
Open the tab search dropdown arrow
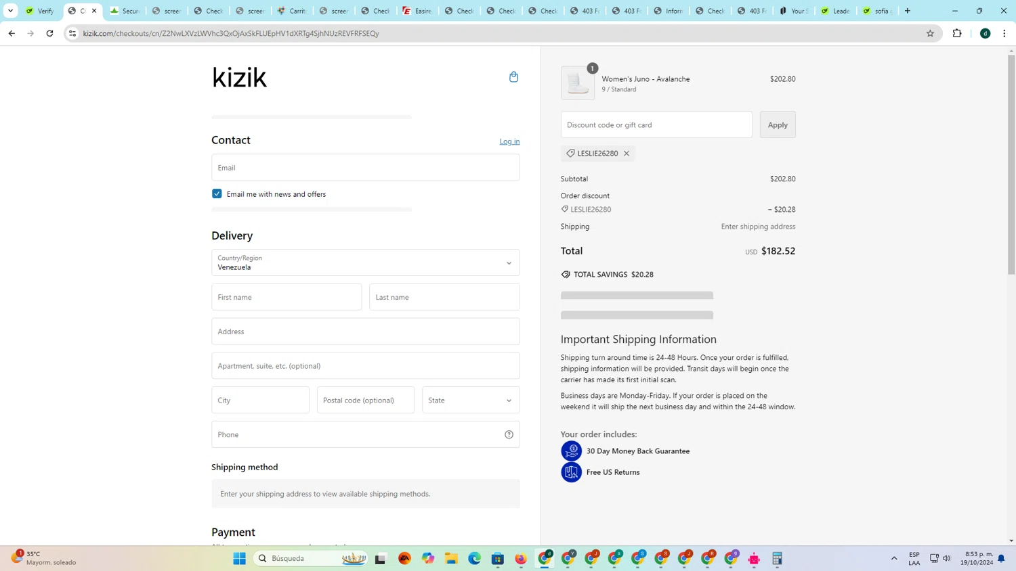10,11
